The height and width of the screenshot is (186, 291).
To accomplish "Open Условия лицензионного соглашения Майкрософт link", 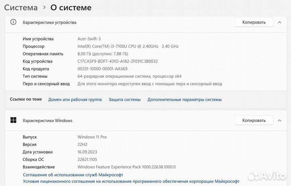I will 131,182.
